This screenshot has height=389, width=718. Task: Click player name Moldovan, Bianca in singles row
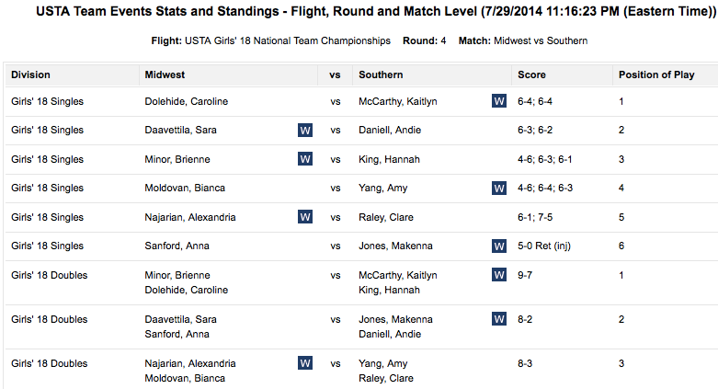pos(185,189)
